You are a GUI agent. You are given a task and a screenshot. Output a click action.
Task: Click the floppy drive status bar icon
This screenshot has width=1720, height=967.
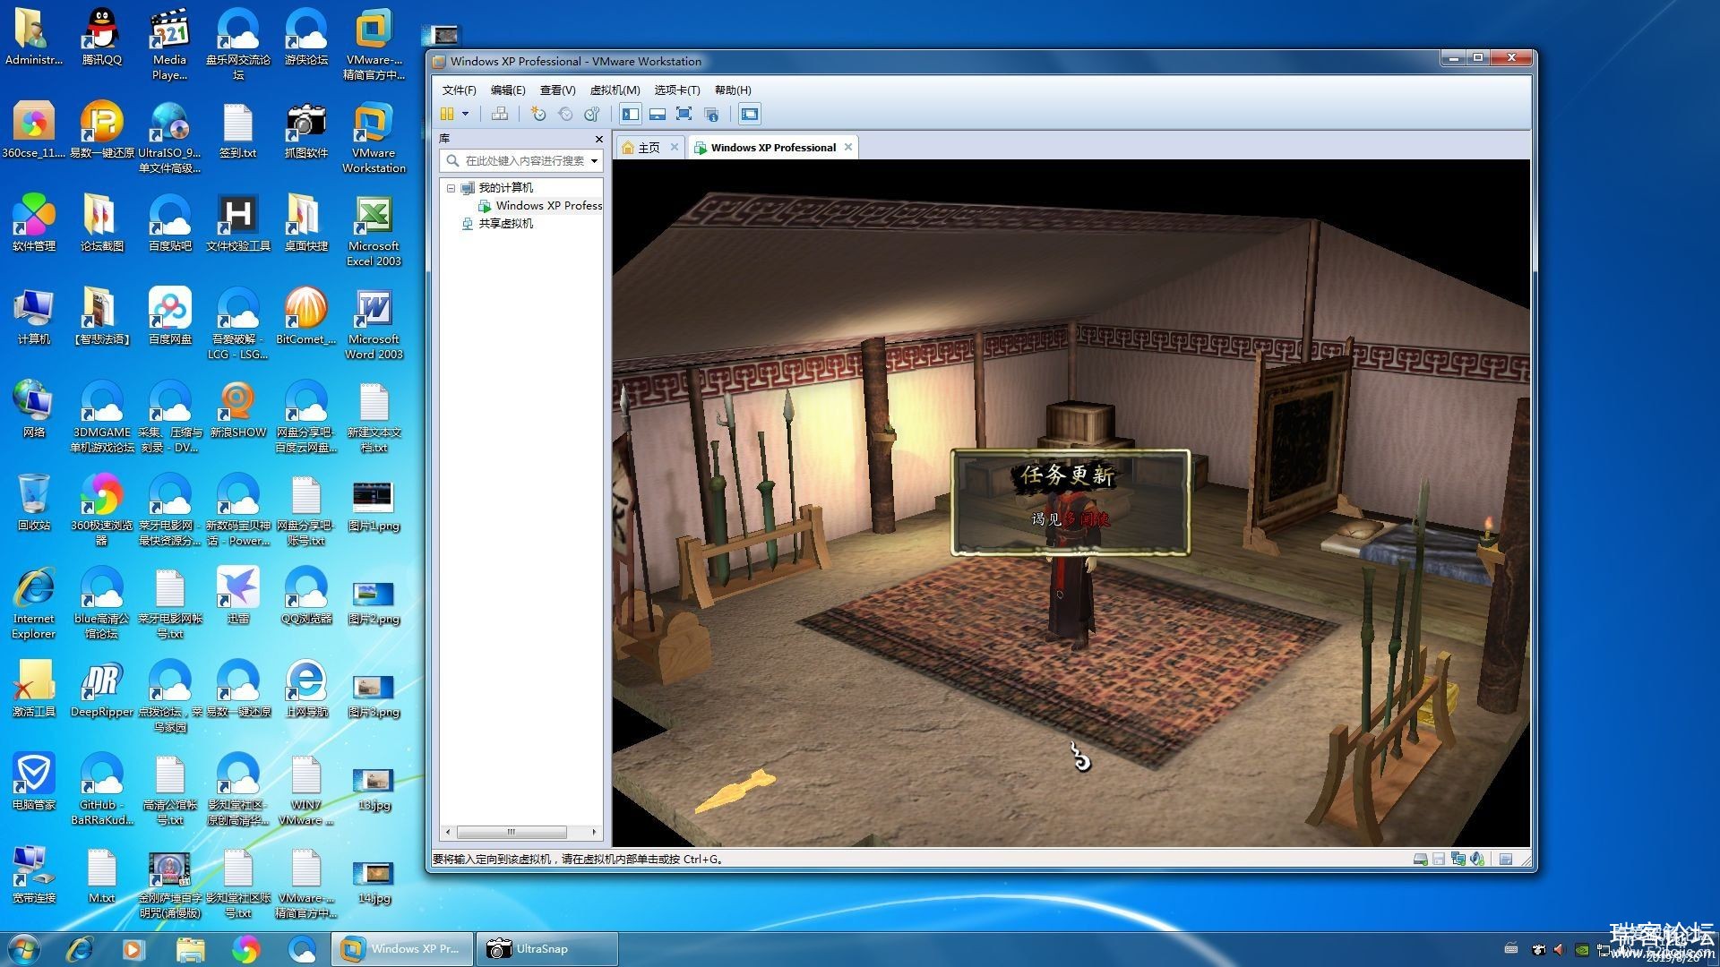tap(1439, 860)
